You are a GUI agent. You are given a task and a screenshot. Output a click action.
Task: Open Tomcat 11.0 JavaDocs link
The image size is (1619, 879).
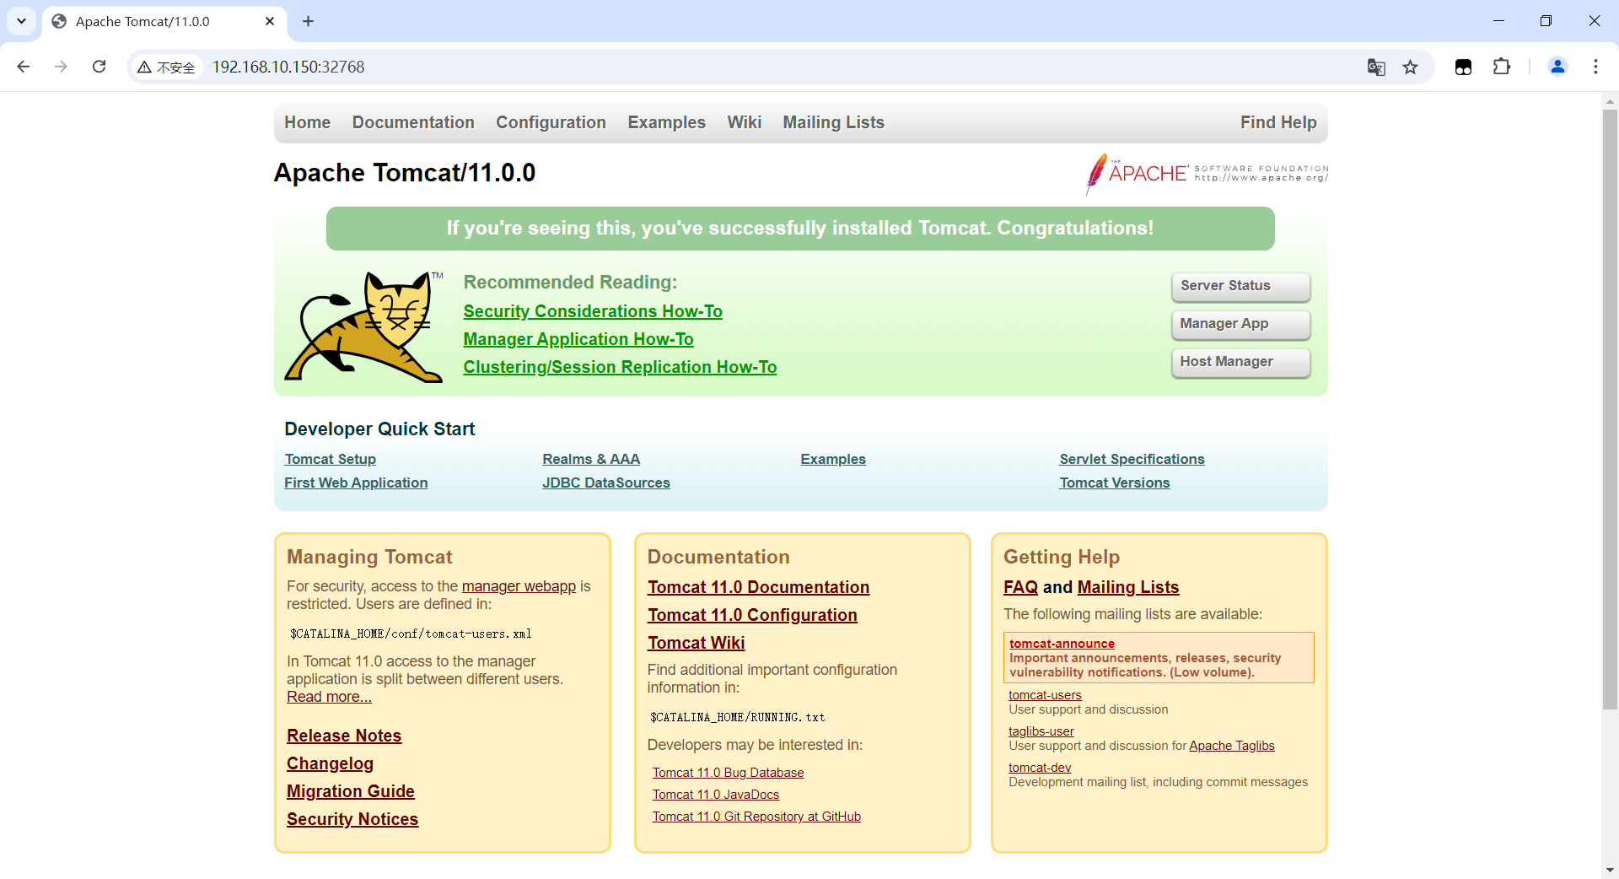pyautogui.click(x=716, y=795)
